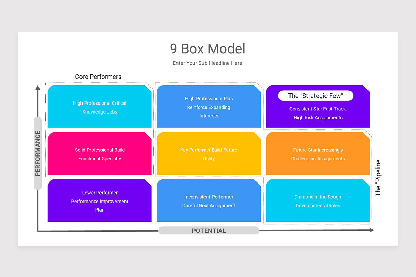The width and height of the screenshot is (416, 277).
Task: Click the "9 Box Model" title text
Action: [x=208, y=49]
